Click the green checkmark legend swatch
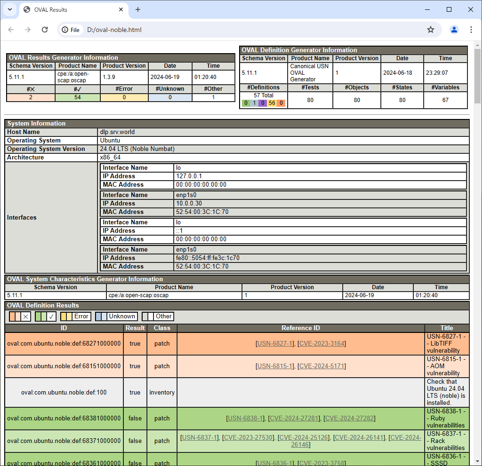The width and height of the screenshot is (482, 466). [x=46, y=316]
